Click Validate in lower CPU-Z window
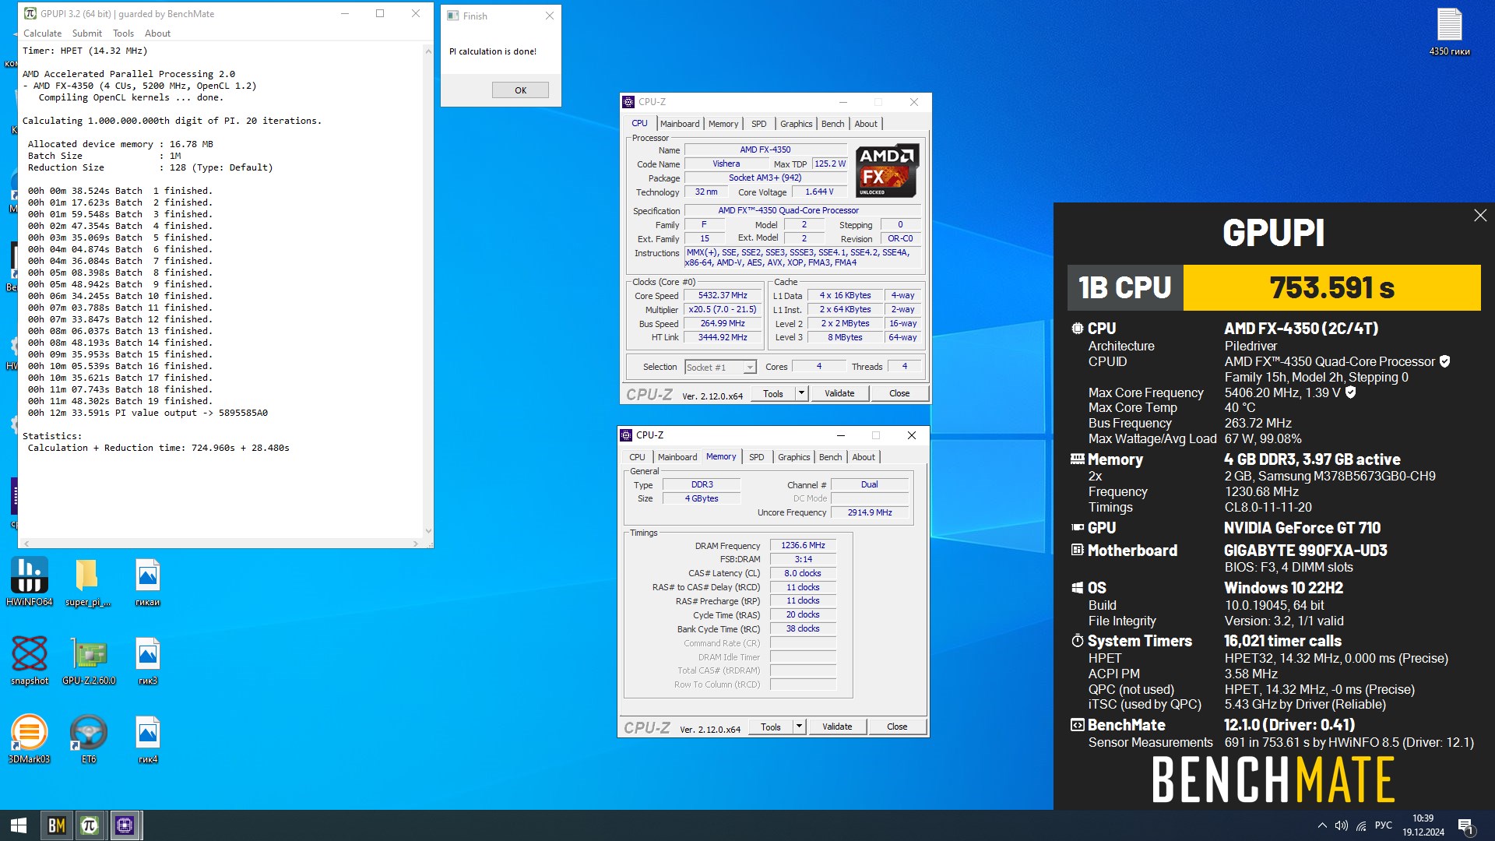 (x=837, y=727)
